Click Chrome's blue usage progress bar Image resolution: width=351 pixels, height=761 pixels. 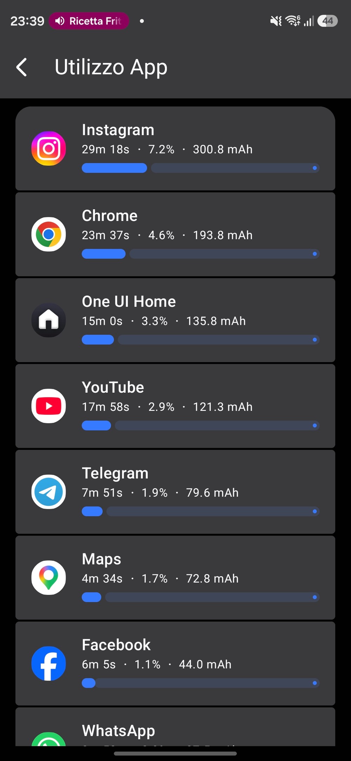click(x=104, y=254)
